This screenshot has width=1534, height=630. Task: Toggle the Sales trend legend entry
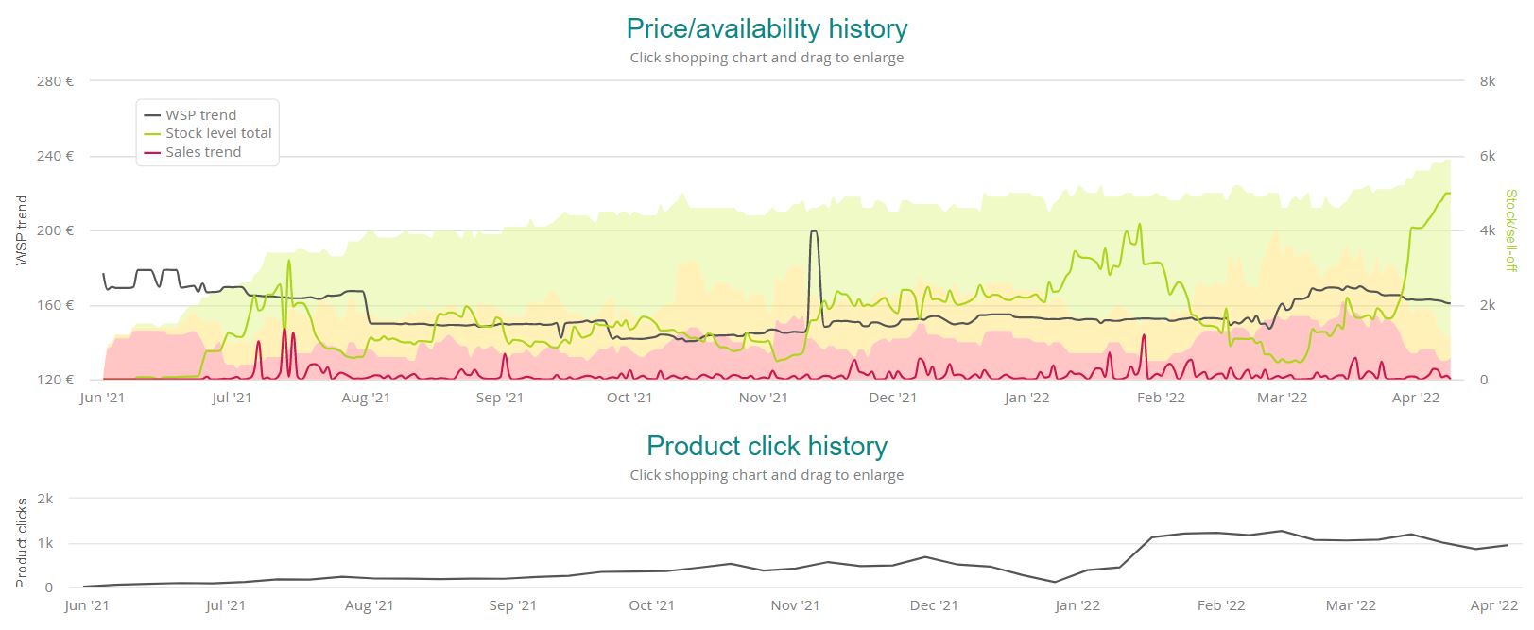[x=203, y=152]
